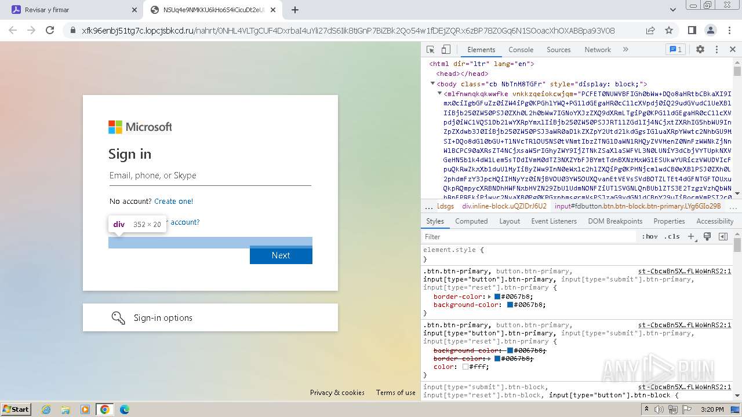Select the div.inline-block breadcrumb
The height and width of the screenshot is (417, 742).
pyautogui.click(x=504, y=206)
